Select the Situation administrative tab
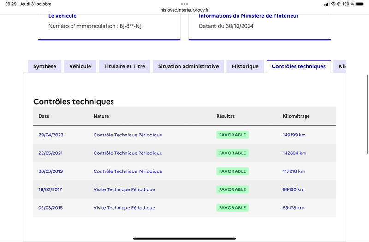Viewport: 369px width, 242px height. pos(188,66)
